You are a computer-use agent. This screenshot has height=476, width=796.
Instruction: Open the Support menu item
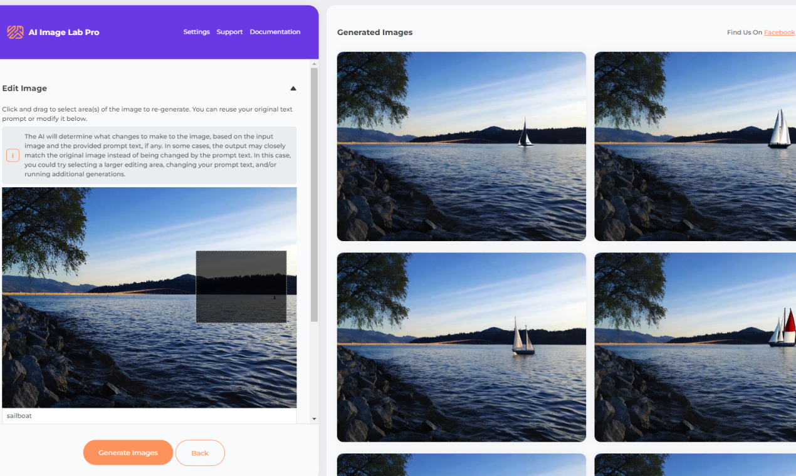pos(229,32)
